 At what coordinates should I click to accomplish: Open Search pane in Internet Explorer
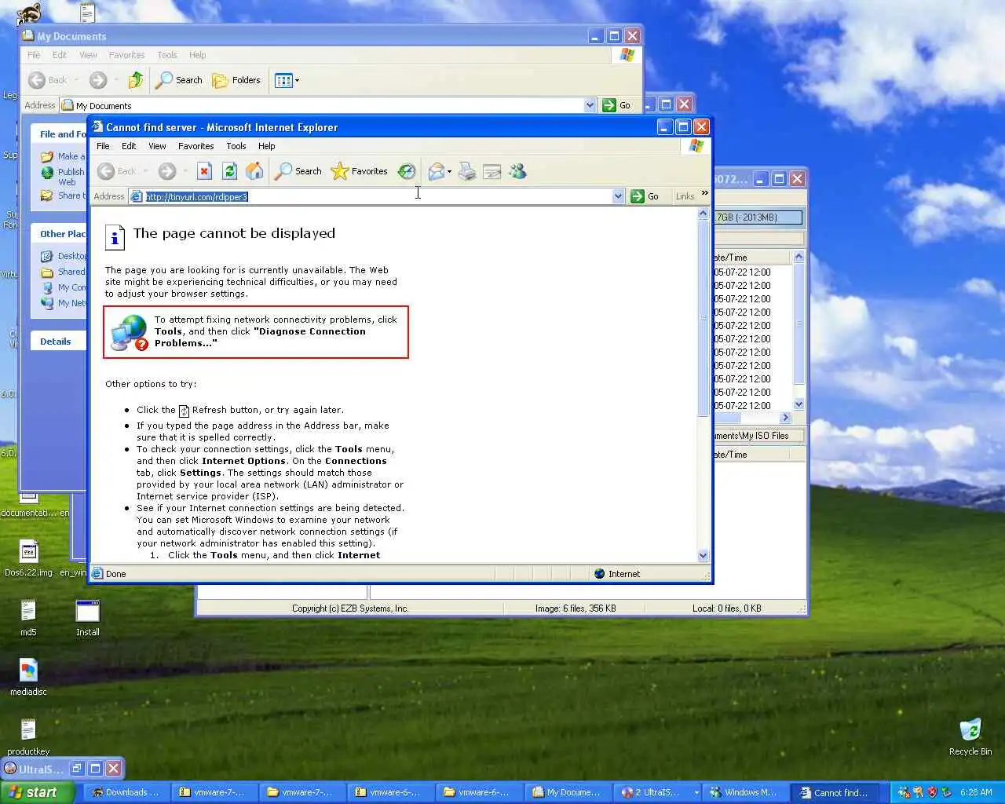298,171
